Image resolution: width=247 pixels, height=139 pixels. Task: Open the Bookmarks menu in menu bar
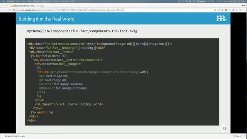point(47,1)
